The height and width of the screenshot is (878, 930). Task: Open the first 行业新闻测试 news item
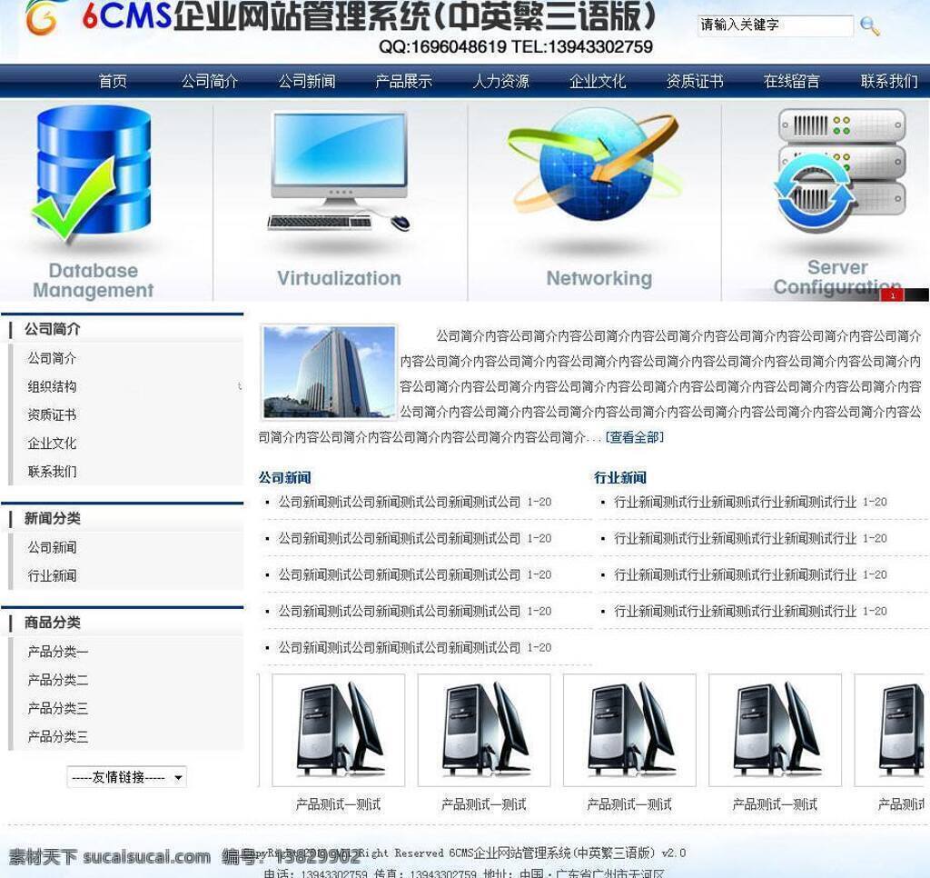point(735,503)
